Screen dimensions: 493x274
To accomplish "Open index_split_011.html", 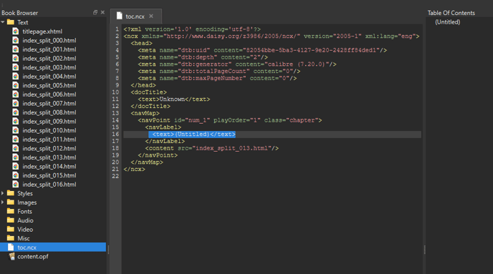I will (49, 140).
